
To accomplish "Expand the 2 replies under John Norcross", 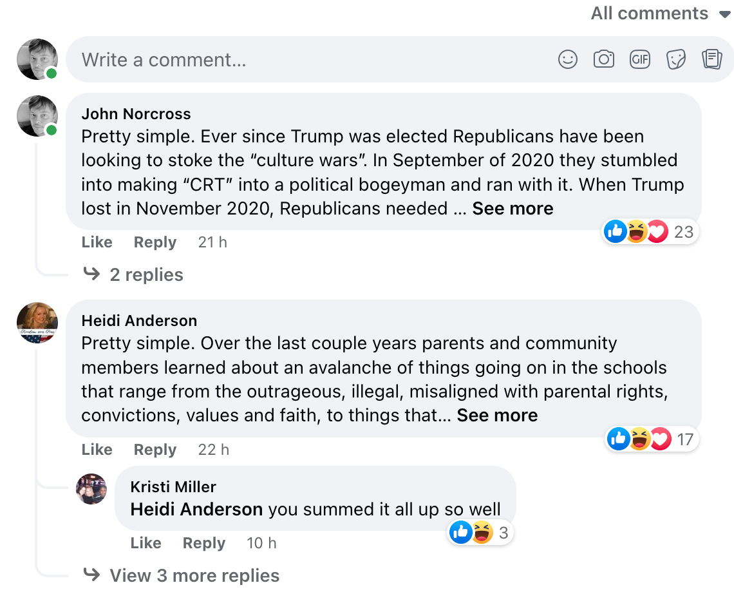I will [147, 274].
